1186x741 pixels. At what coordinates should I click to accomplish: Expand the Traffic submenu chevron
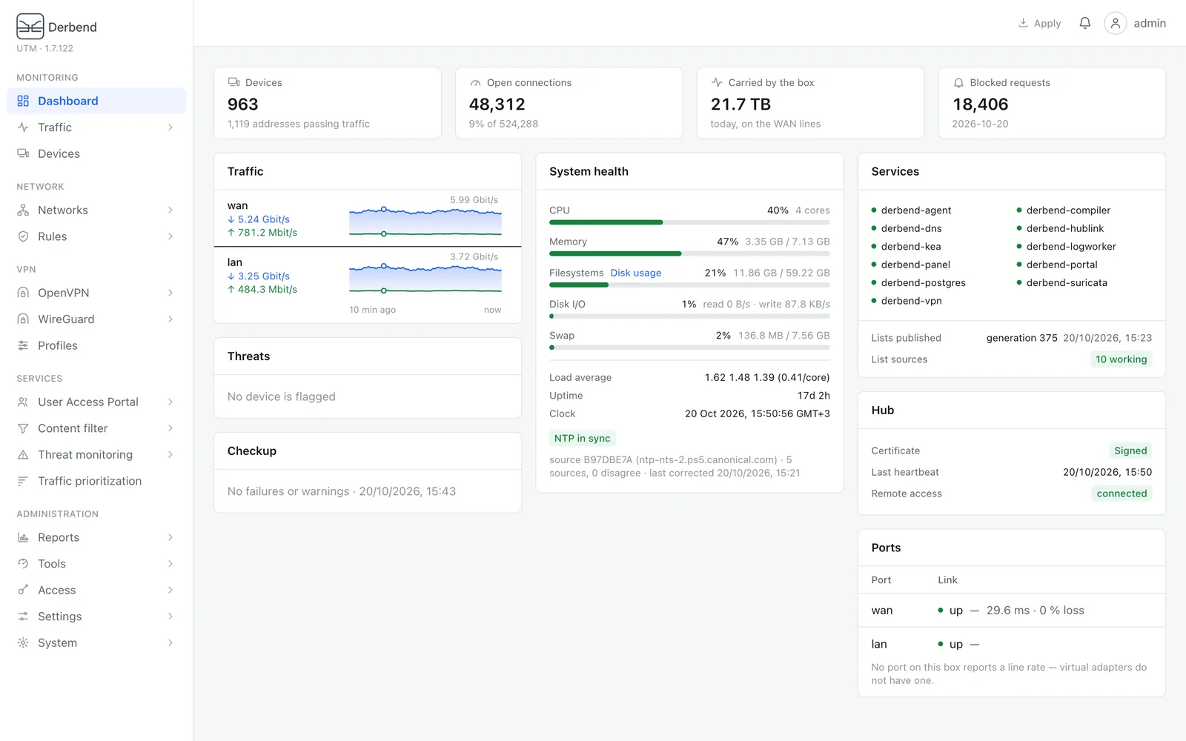click(x=170, y=127)
